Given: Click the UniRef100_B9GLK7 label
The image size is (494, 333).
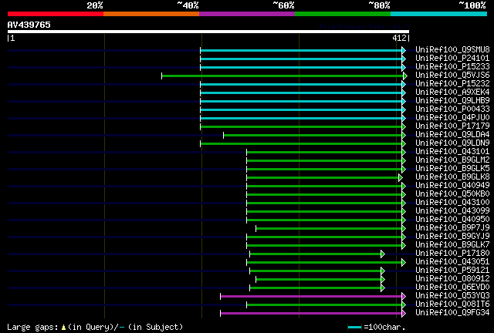Looking at the screenshot, I should (x=452, y=245).
